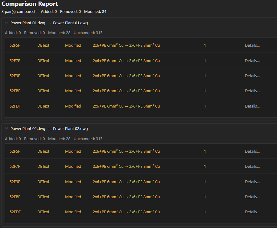Open Details for 52F5F in Power Plant 02
The image size is (277, 228).
point(252,151)
